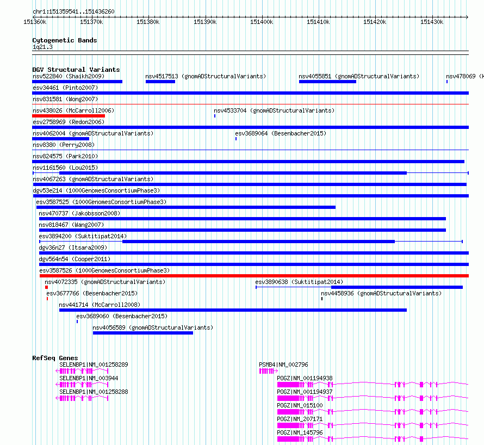Screen dimensions: 484x445
Task: Click esv3587525 1000 Genomes variant label
Action: pos(101,202)
